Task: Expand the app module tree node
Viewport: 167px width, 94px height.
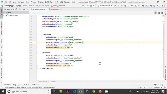Action: pyautogui.click(x=4, y=13)
